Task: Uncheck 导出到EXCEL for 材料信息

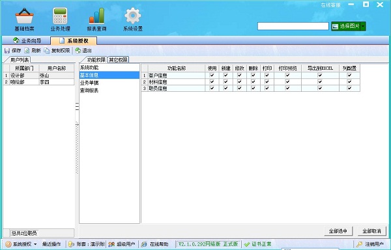Action: pos(320,81)
